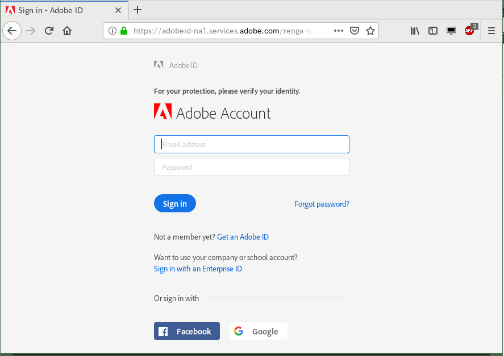Open a new tab with plus button
Viewport: 504px width, 356px height.
138,10
